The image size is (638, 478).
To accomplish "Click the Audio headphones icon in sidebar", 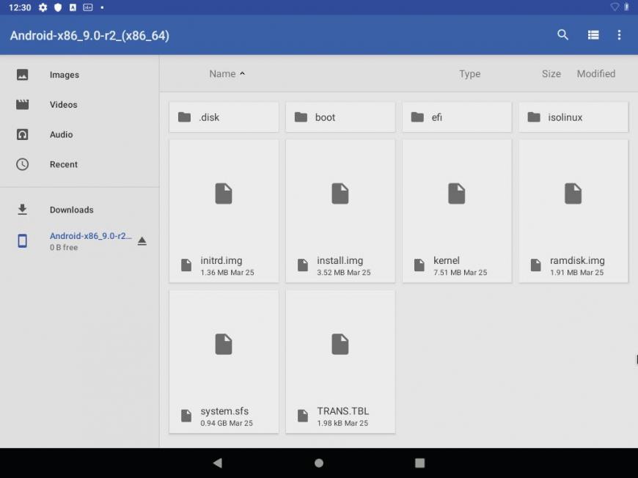I will point(23,135).
